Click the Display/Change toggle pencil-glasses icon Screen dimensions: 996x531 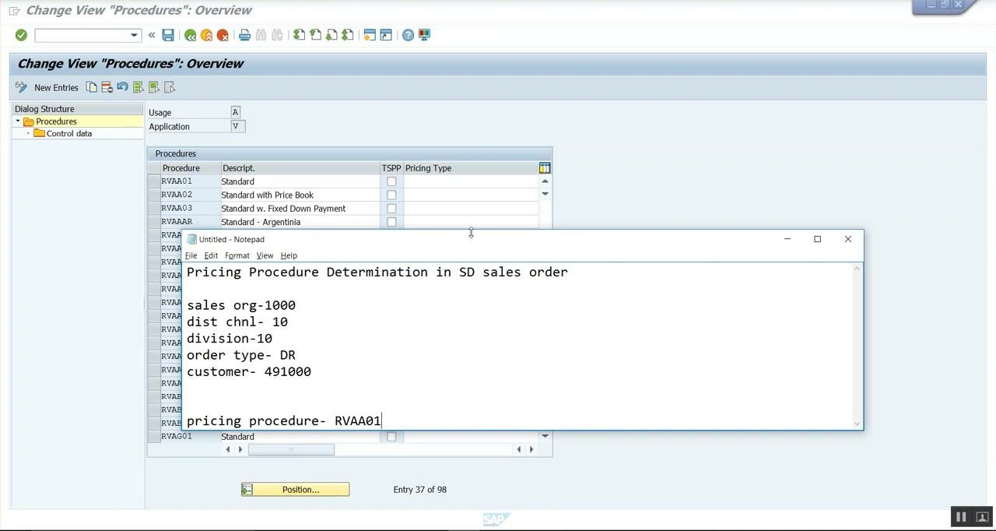coord(21,87)
